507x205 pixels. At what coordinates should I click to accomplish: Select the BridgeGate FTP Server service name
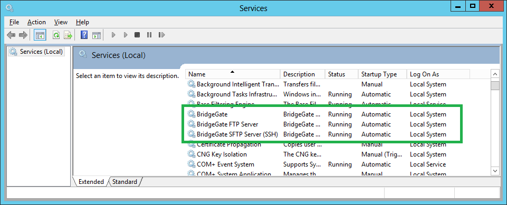click(227, 124)
